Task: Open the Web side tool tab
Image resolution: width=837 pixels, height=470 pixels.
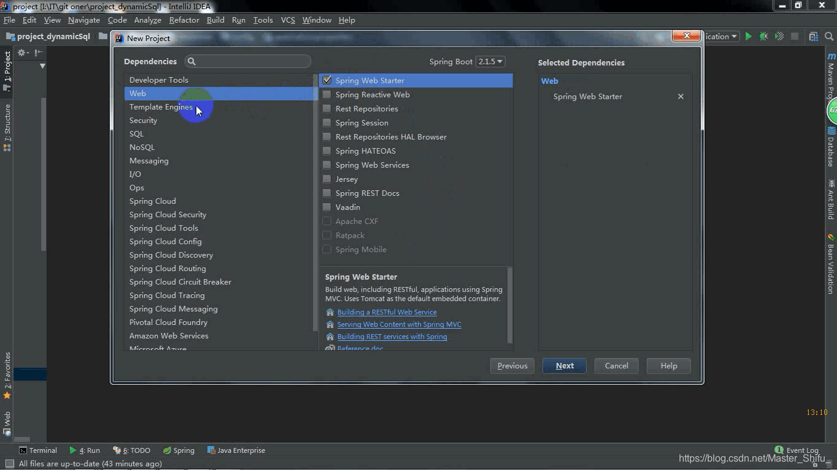Action: point(7,423)
